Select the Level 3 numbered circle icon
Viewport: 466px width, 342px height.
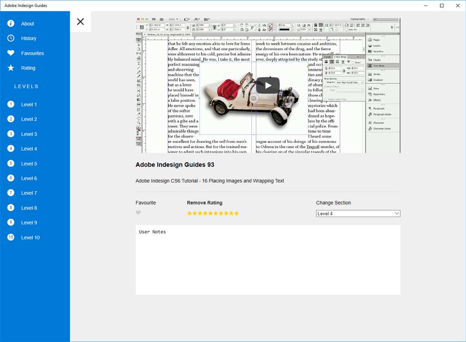(11, 134)
